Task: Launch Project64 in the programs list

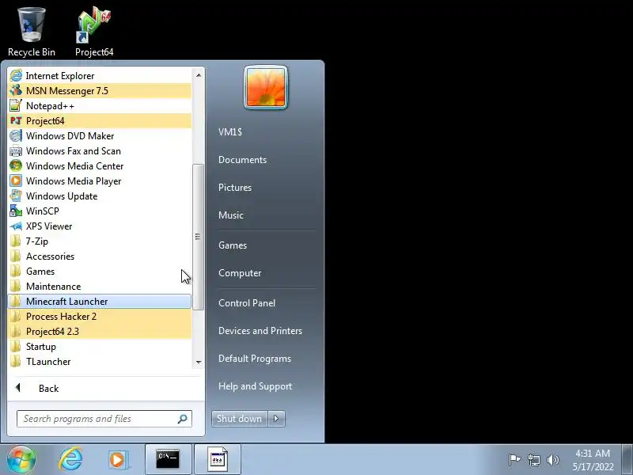Action: point(100,121)
